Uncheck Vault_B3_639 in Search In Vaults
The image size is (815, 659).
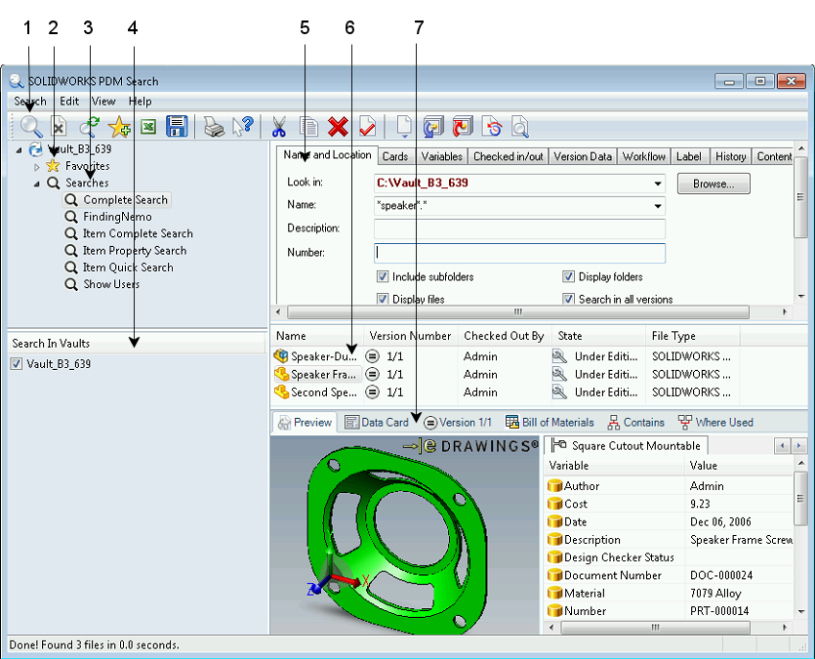(17, 364)
